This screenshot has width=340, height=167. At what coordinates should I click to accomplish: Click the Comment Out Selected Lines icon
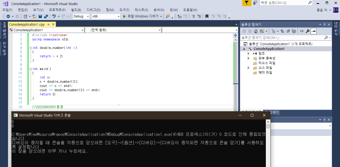coord(193,16)
